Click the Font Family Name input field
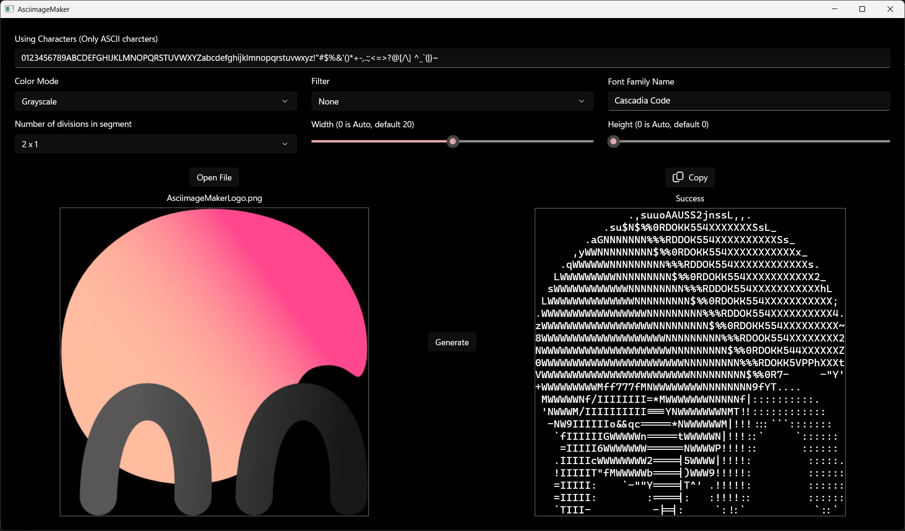905x531 pixels. (749, 101)
